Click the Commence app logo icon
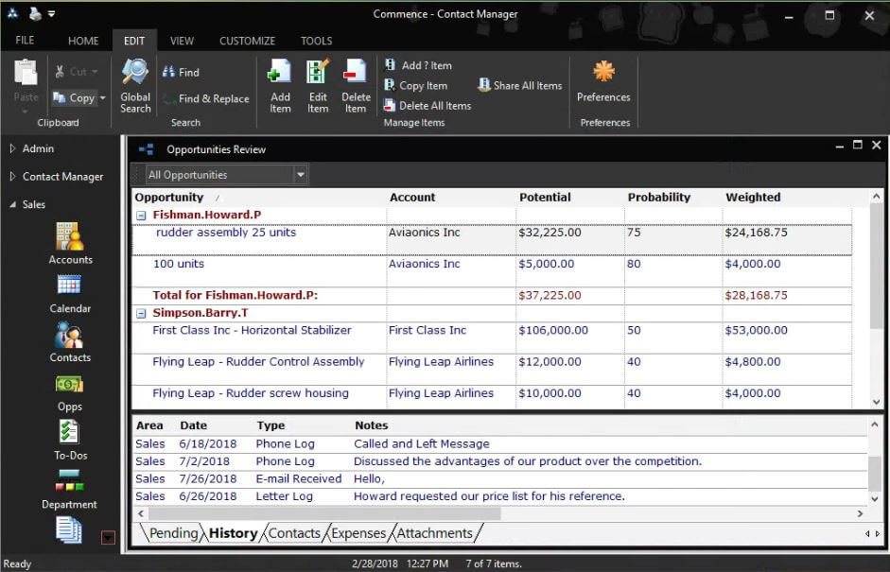890x572 pixels. [x=12, y=13]
